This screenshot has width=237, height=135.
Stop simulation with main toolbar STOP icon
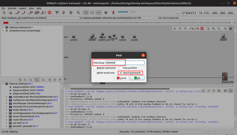click(x=50, y=13)
